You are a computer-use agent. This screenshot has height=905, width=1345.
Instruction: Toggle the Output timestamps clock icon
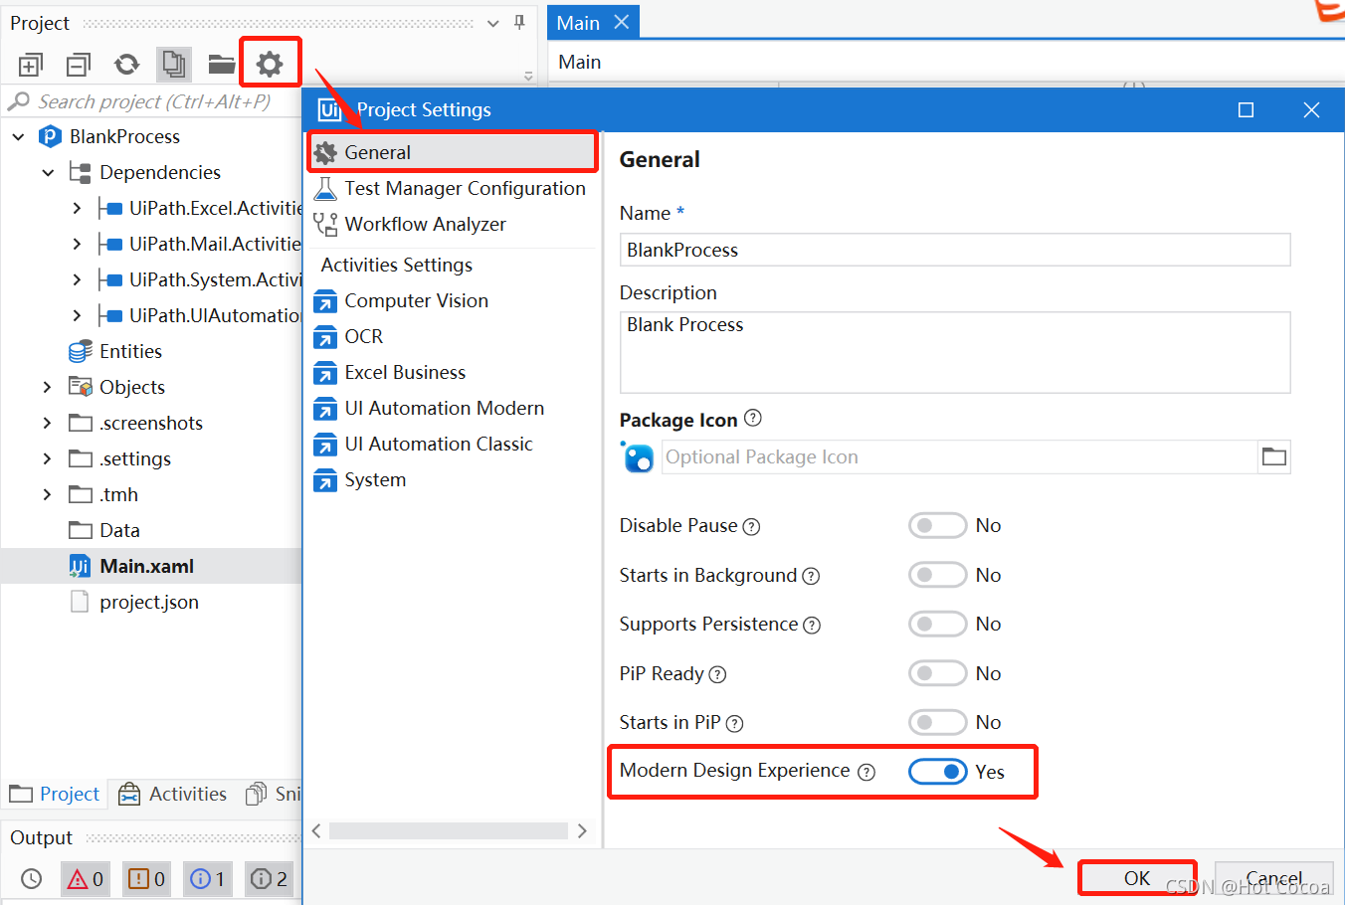tap(32, 879)
